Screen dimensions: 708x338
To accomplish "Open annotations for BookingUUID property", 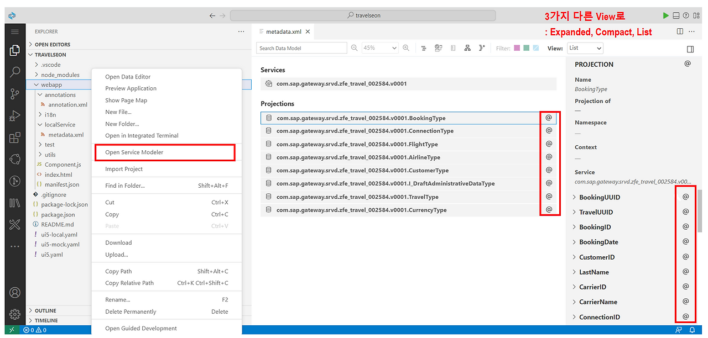I will [685, 197].
